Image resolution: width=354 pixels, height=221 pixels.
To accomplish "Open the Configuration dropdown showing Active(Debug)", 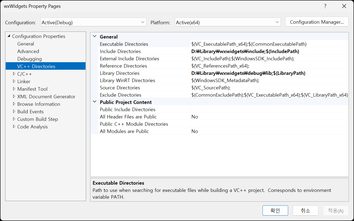I will 93,22.
